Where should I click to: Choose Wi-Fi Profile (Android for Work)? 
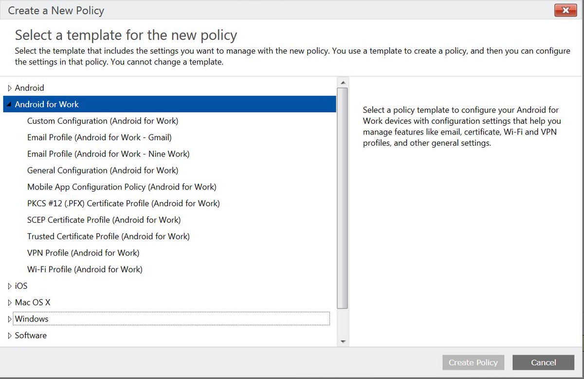point(84,269)
